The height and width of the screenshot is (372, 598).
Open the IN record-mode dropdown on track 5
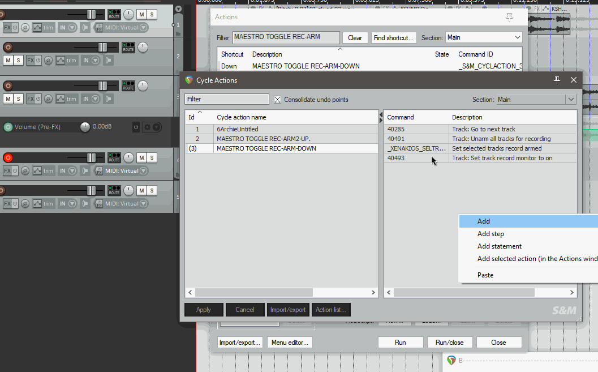[x=72, y=203]
